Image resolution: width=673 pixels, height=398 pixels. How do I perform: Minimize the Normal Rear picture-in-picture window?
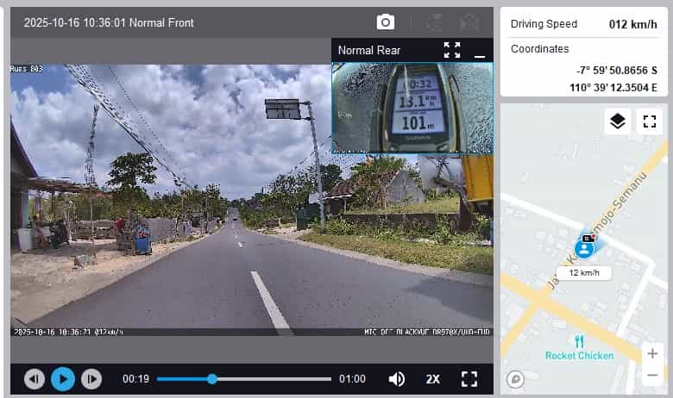pos(480,51)
